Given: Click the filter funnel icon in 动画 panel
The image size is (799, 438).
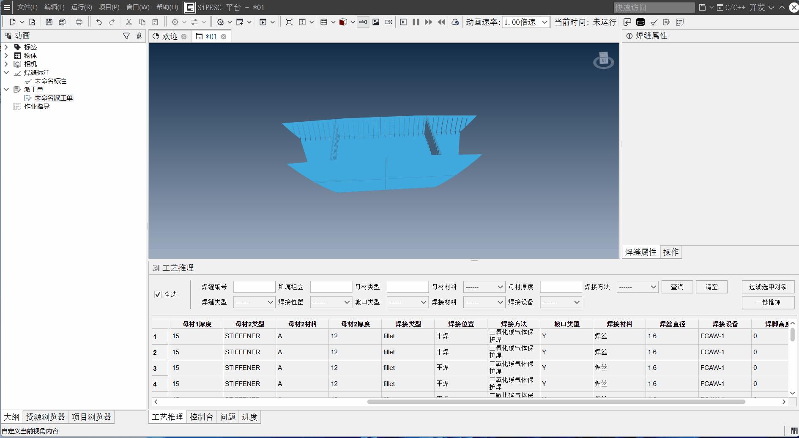Looking at the screenshot, I should coord(126,36).
